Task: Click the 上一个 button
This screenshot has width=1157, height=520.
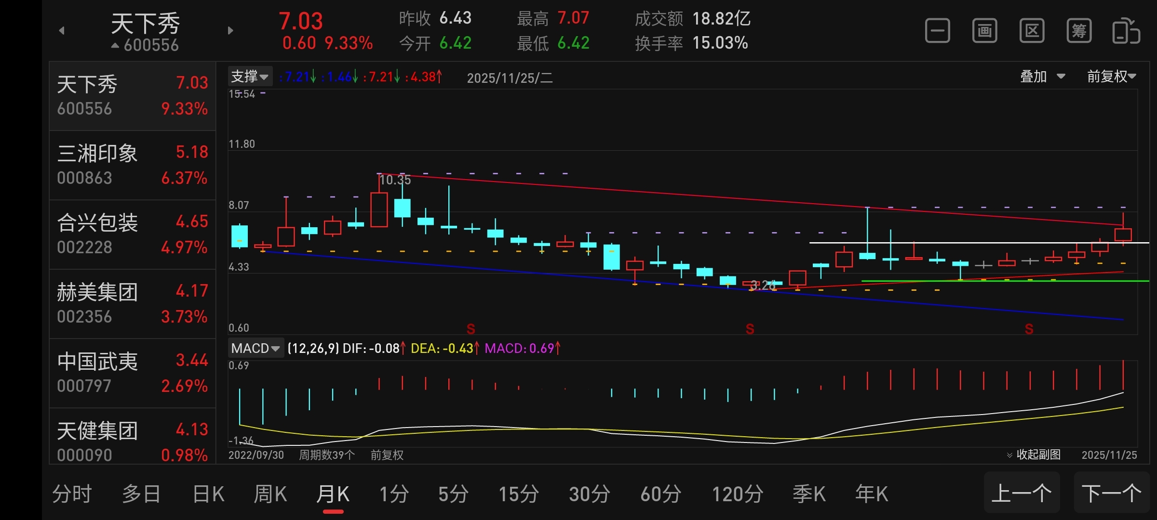Action: point(1022,493)
